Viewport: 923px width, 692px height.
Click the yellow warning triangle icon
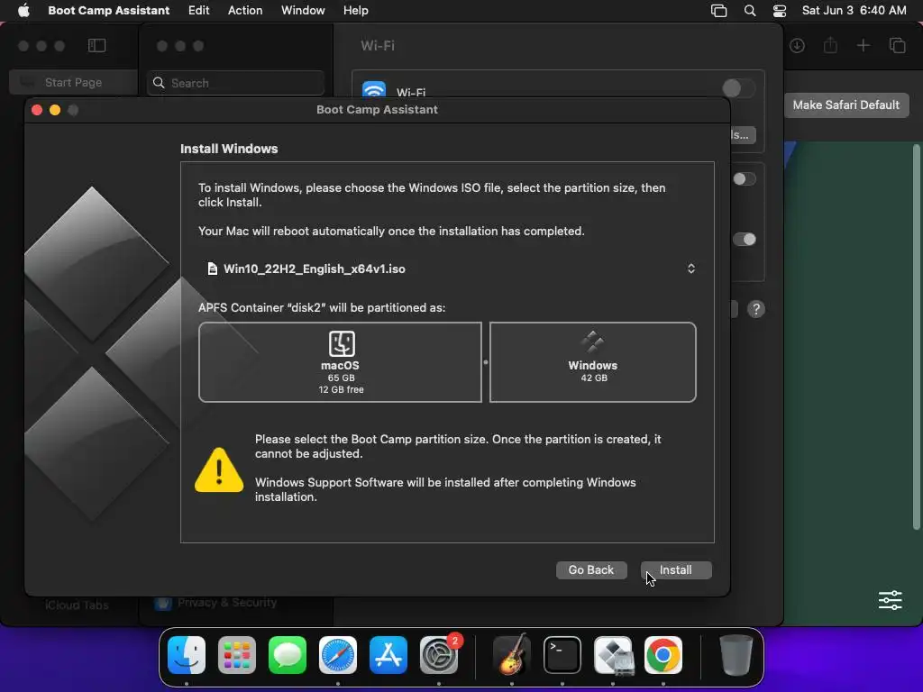[219, 469]
